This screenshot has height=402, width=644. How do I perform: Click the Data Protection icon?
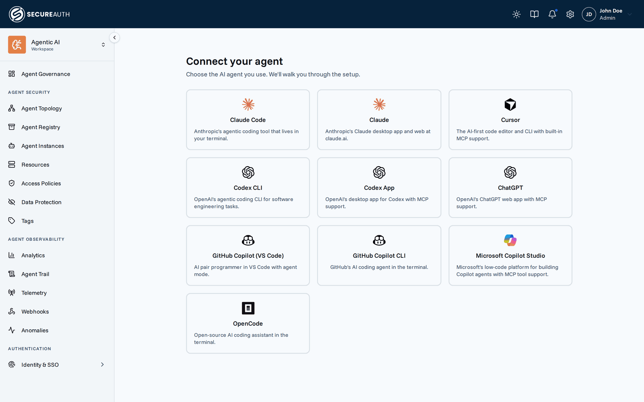point(12,202)
